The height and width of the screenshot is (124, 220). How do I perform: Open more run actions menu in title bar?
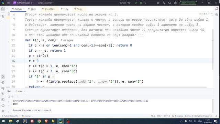tap(145, 3)
